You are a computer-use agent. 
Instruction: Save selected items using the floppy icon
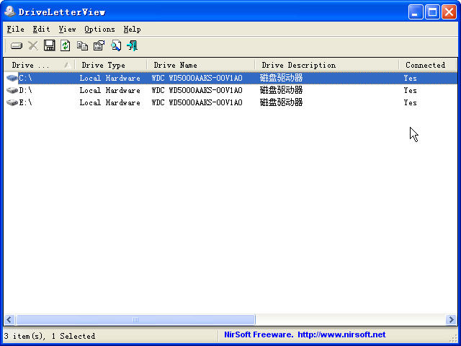[x=49, y=45]
